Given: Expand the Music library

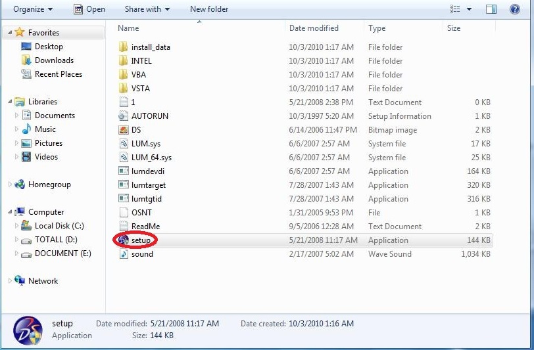Looking at the screenshot, I should click(16, 129).
